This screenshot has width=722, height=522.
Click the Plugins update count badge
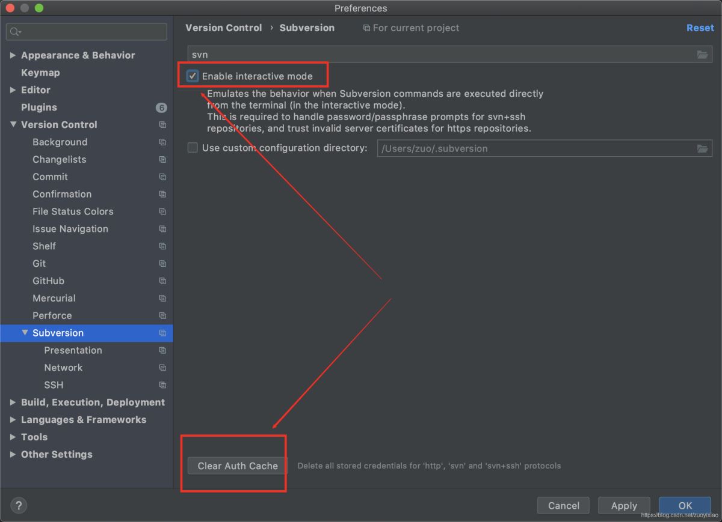tap(161, 108)
